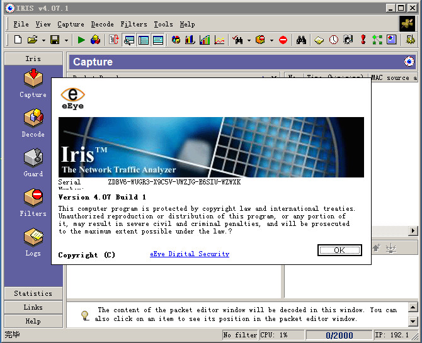Image resolution: width=422 pixels, height=343 pixels.
Task: Click the horizontal scrollbar right arrow
Action: tap(413, 231)
